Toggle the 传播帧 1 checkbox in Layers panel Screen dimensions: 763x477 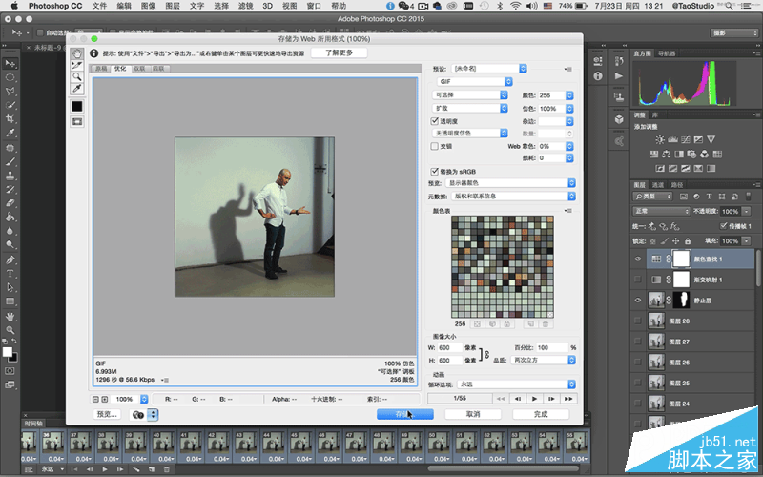coord(723,226)
